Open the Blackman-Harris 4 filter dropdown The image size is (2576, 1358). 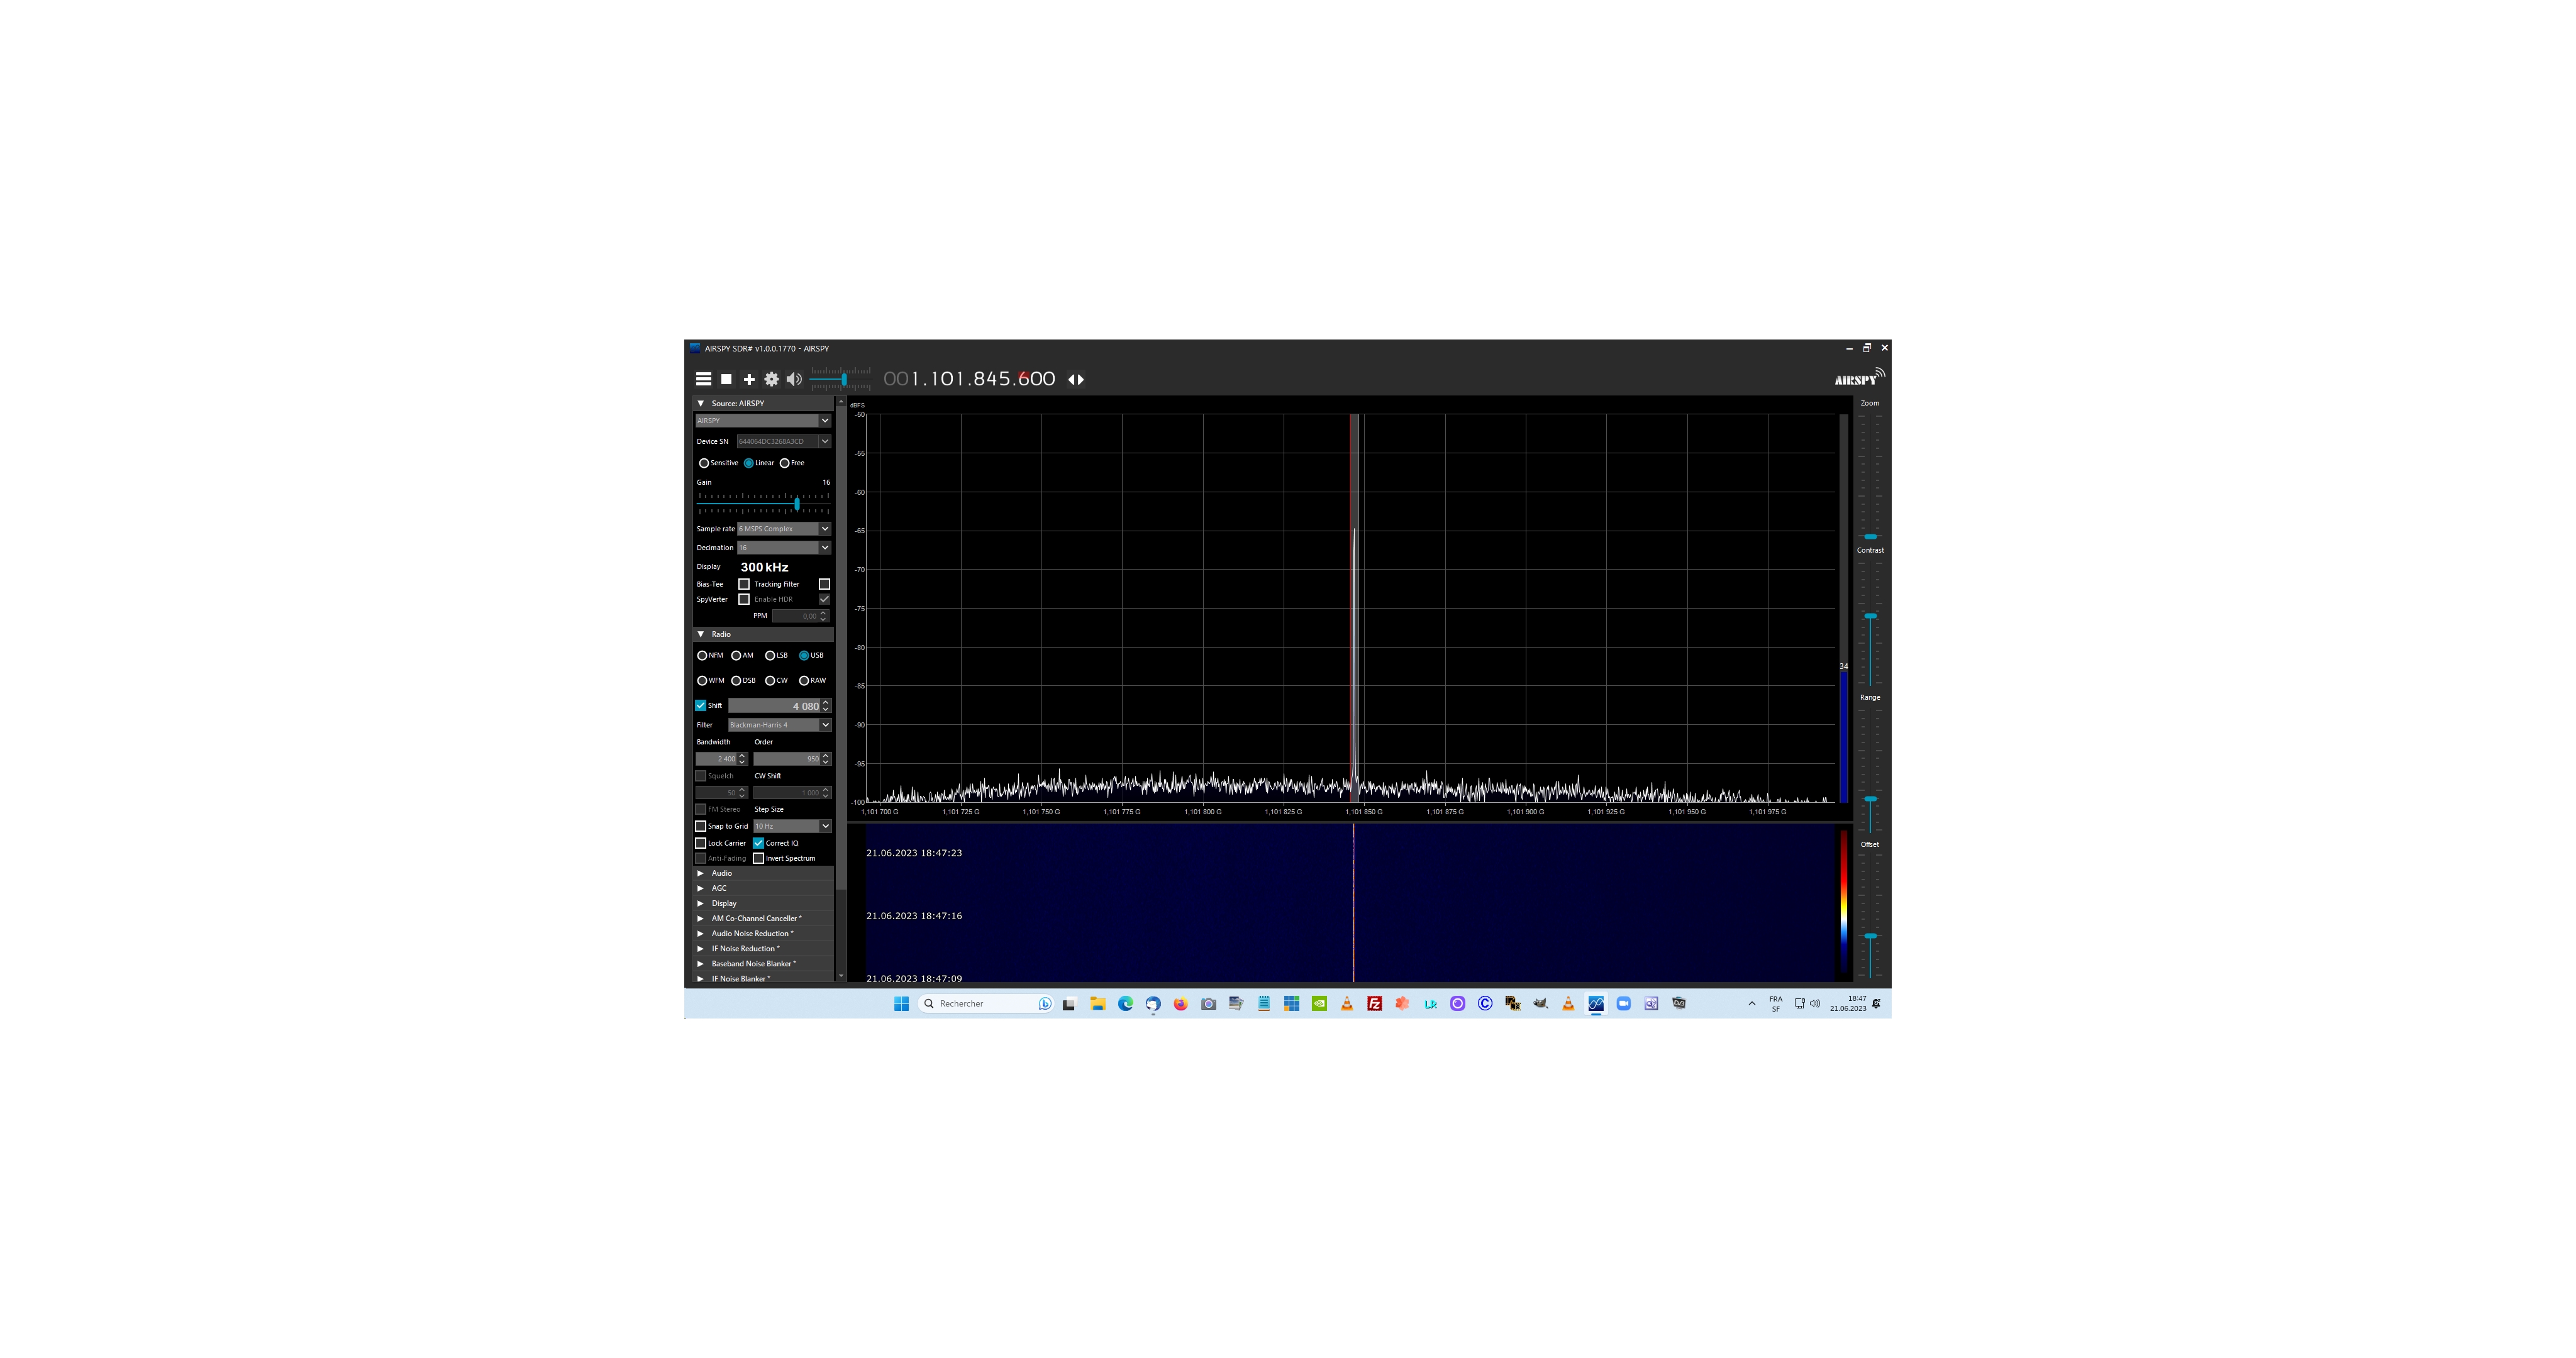[x=825, y=725]
